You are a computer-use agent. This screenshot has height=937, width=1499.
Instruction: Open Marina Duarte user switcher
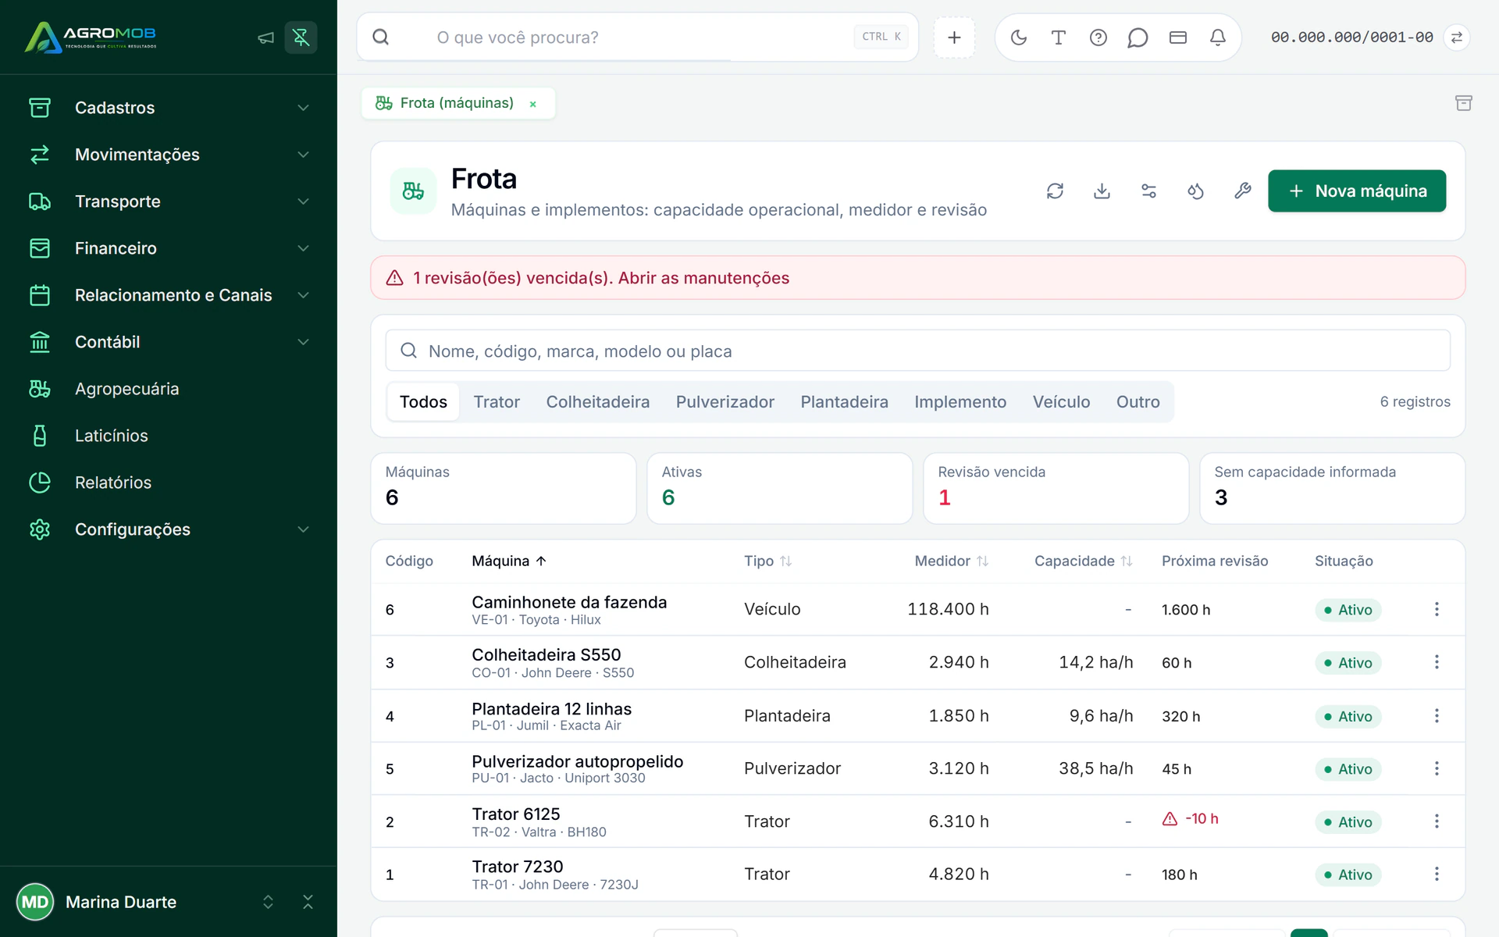(x=268, y=903)
